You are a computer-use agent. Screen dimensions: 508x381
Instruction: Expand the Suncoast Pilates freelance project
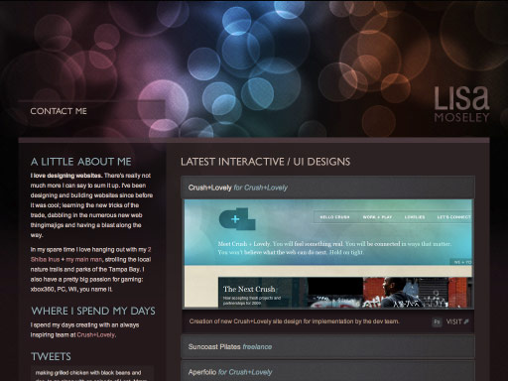pyautogui.click(x=327, y=346)
